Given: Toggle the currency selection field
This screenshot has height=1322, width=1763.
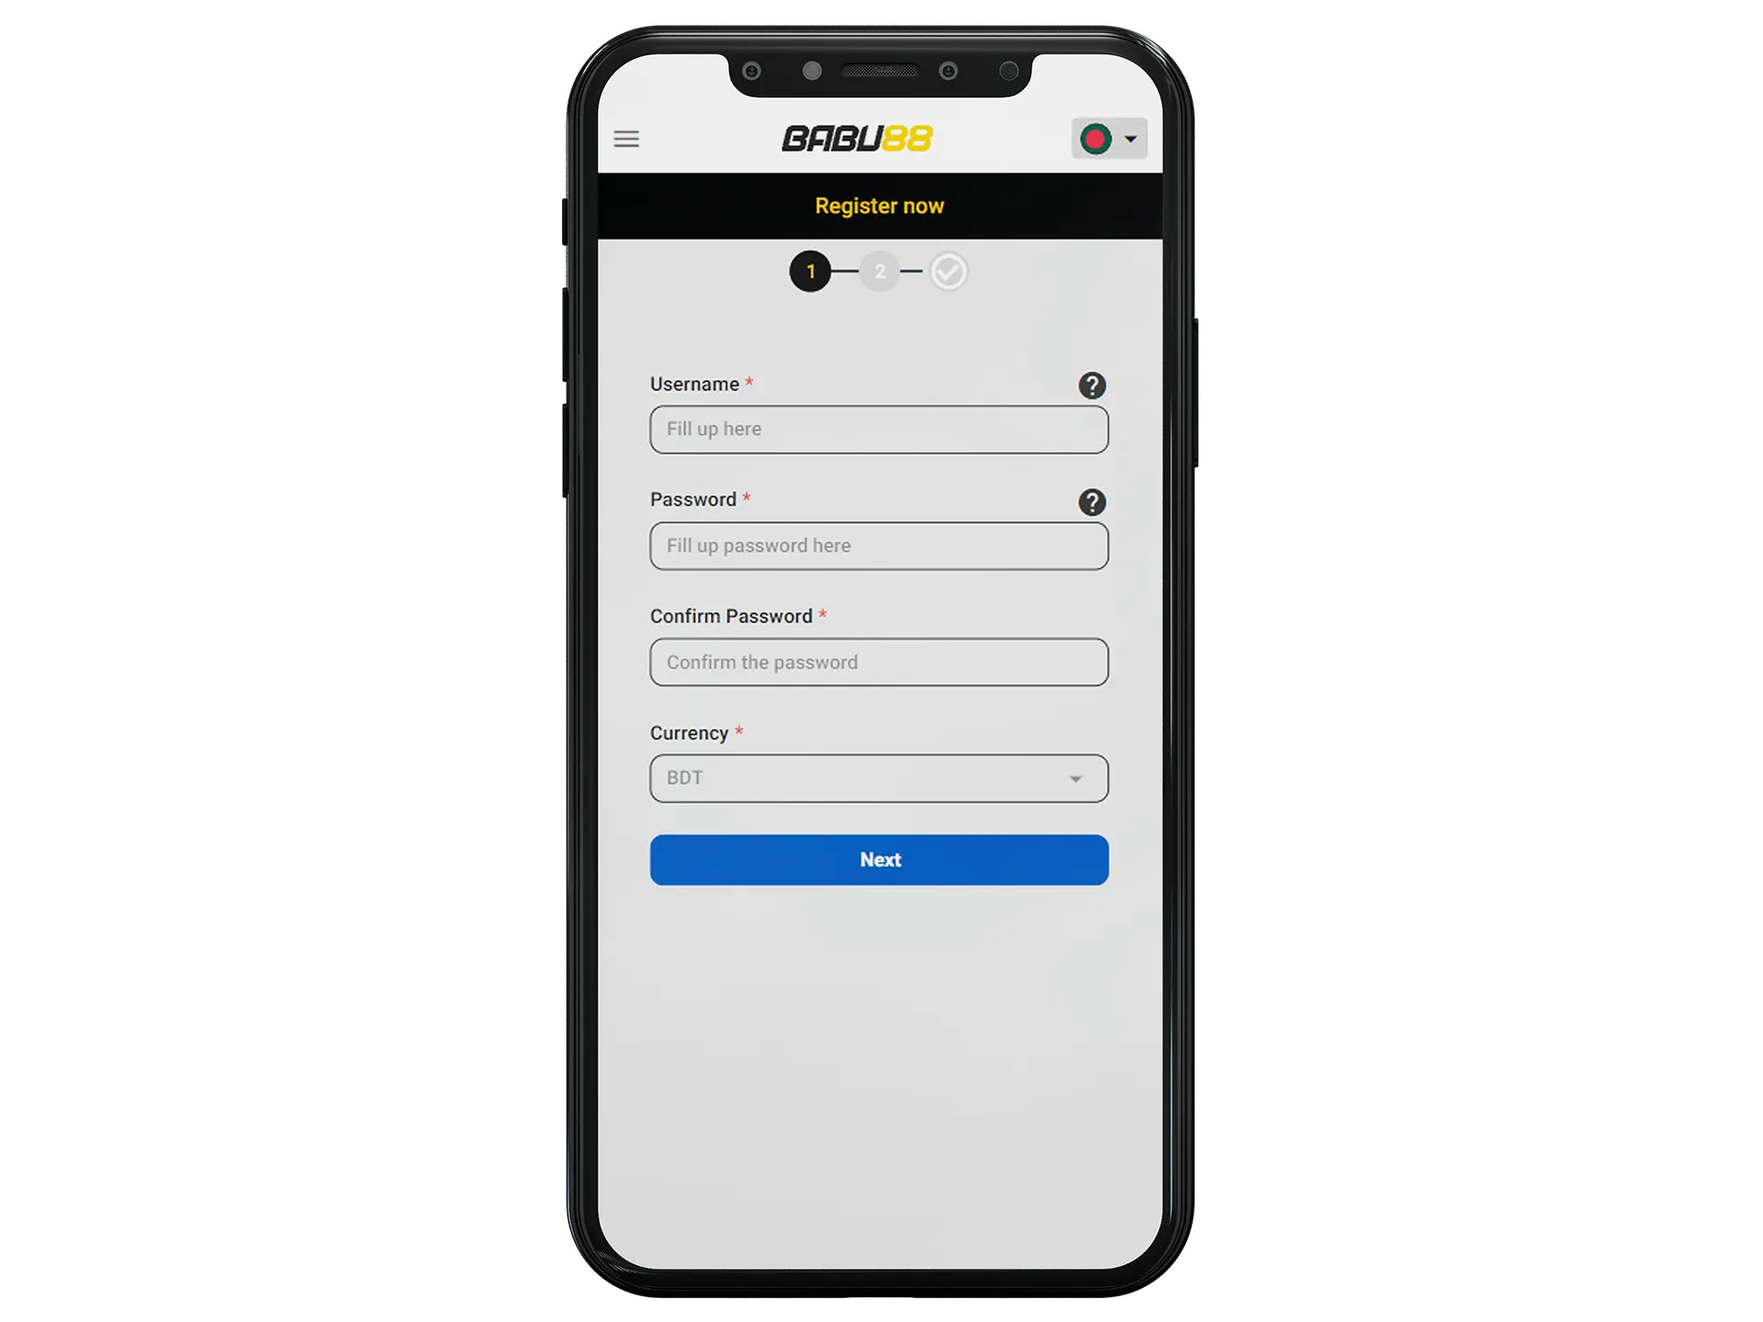Looking at the screenshot, I should (879, 778).
